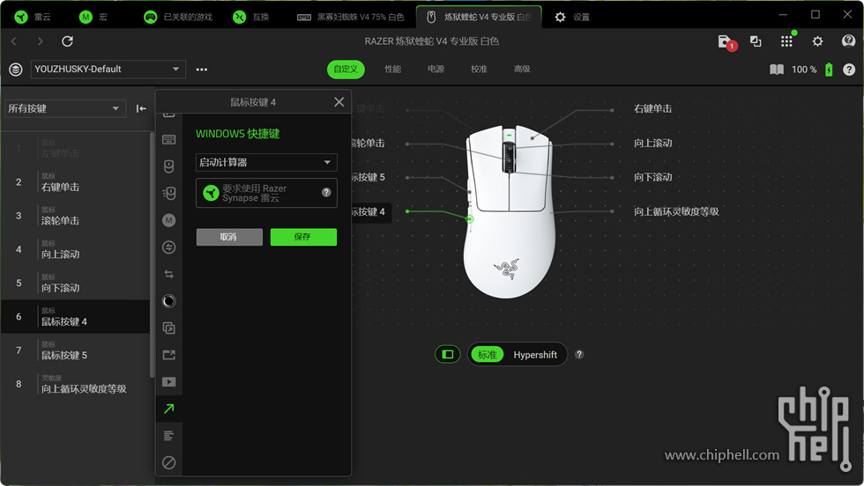Click the 向上滚动 label on mouse diagram
864x486 pixels.
point(652,144)
